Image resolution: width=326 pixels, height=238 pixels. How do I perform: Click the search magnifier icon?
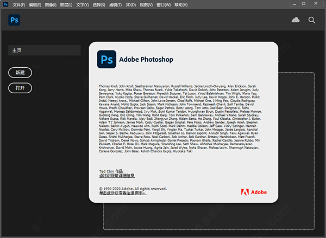312,20
